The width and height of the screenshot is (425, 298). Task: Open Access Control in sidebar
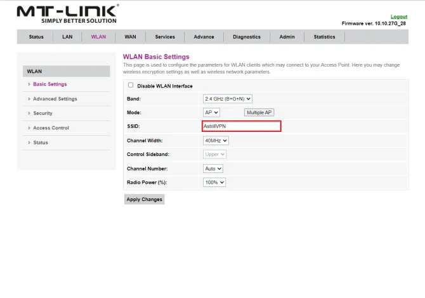51,128
